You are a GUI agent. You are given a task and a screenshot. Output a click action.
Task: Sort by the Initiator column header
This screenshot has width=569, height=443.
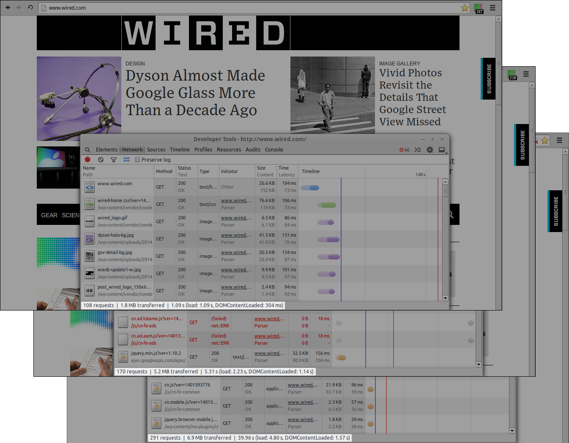click(x=237, y=171)
